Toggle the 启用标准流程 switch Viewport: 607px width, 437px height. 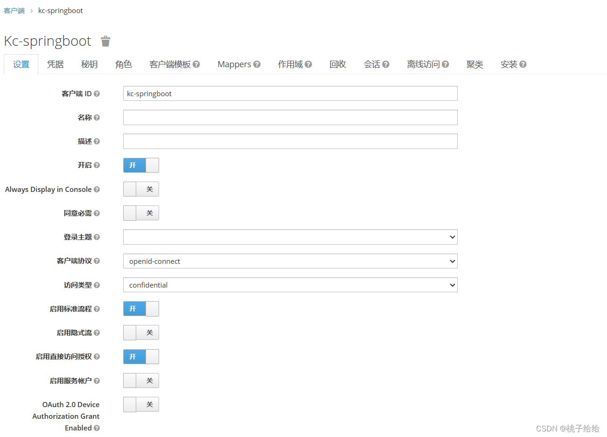(141, 309)
